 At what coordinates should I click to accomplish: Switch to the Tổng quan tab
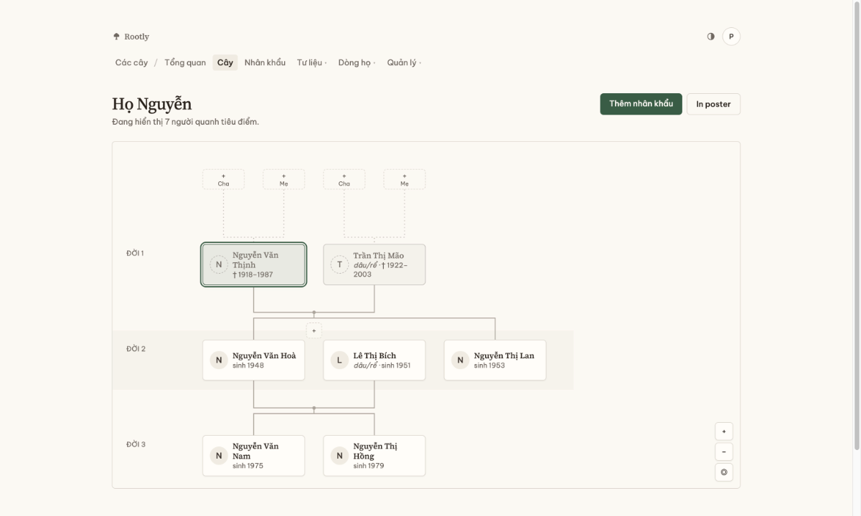(185, 62)
